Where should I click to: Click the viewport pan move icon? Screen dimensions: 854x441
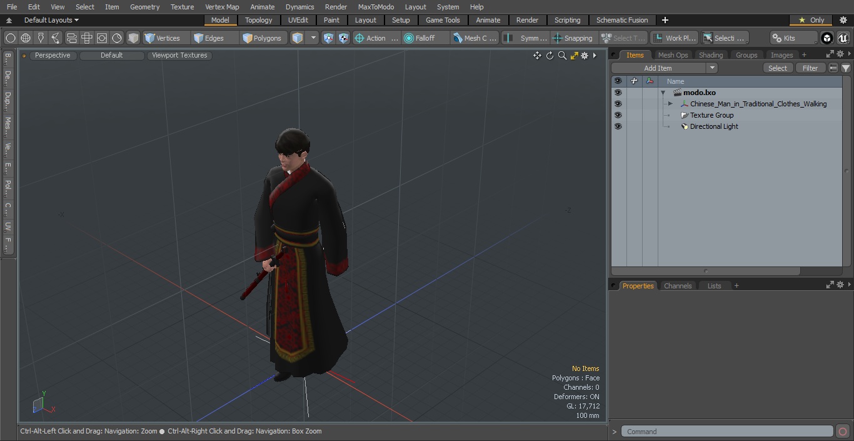tap(537, 56)
